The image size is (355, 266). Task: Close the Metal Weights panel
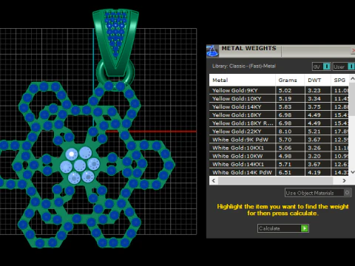353,51
